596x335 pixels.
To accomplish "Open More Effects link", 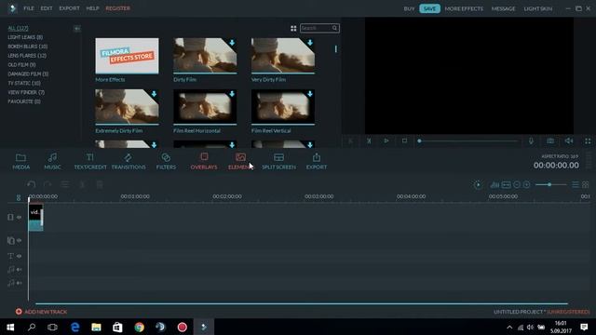I will [x=464, y=8].
